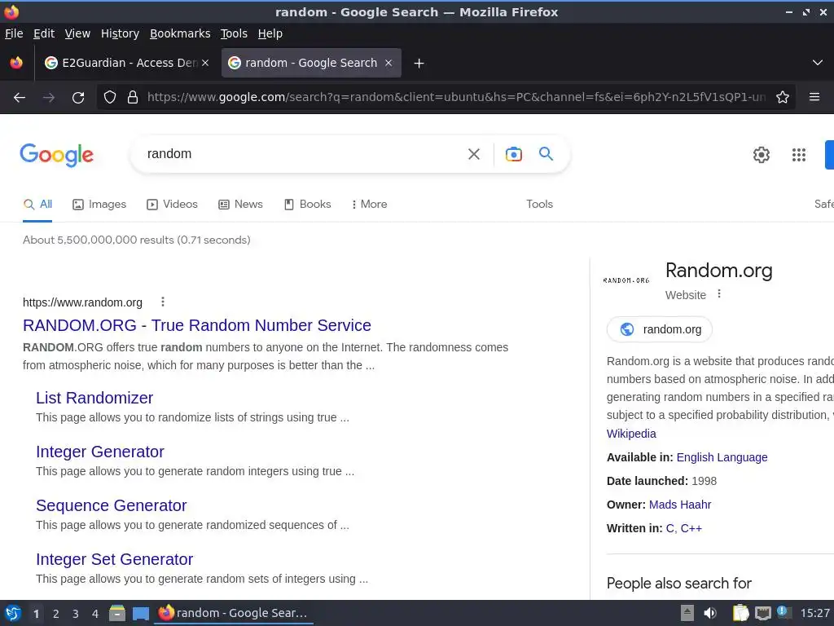Open a new tab with plus button
834x626 pixels.
click(x=419, y=64)
